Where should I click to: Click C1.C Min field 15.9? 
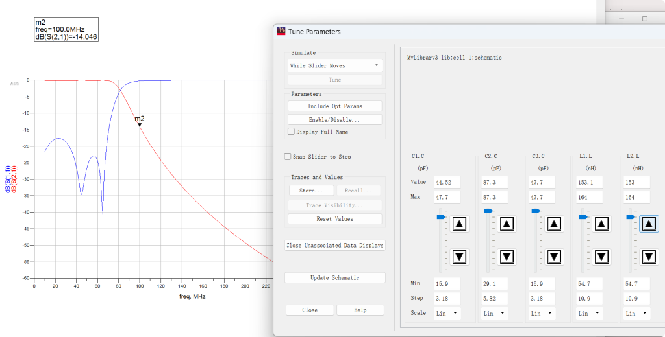(x=447, y=284)
